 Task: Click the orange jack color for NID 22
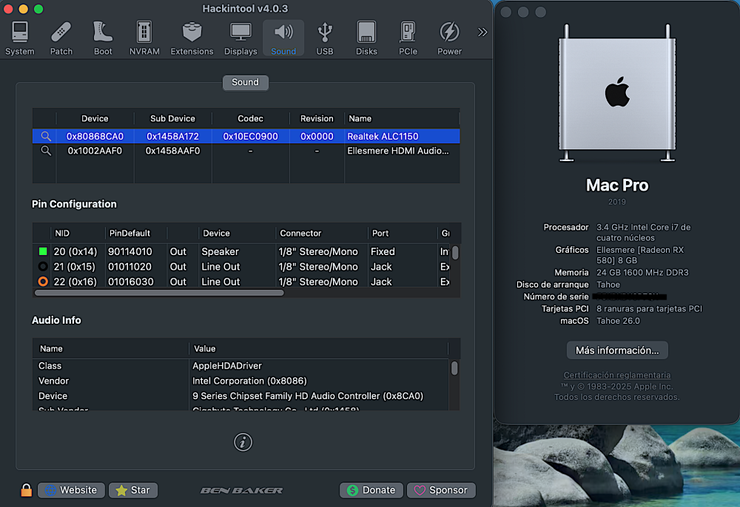(x=43, y=282)
